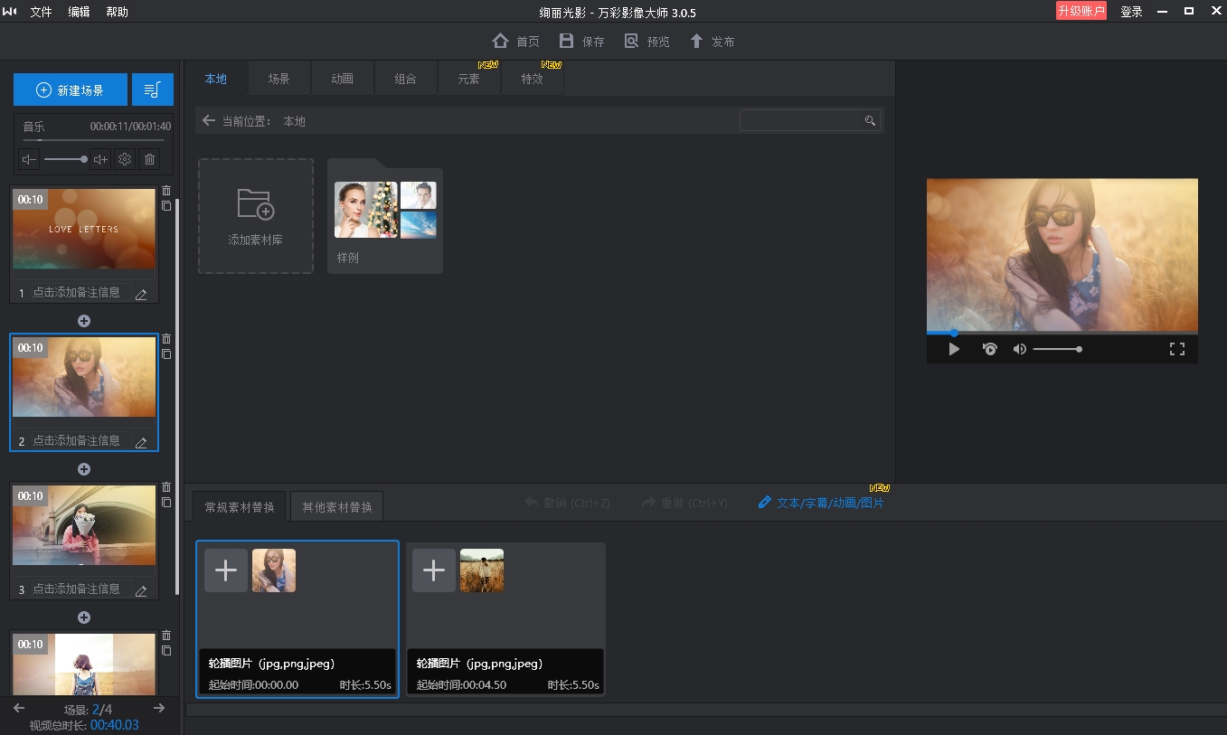The image size is (1227, 735).
Task: Delete scene 3 with its trash icon
Action: [165, 487]
